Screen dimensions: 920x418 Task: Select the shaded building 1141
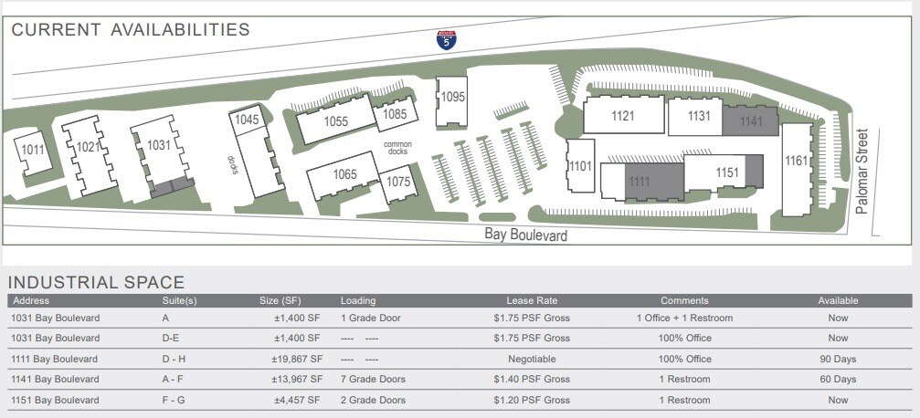pyautogui.click(x=750, y=120)
